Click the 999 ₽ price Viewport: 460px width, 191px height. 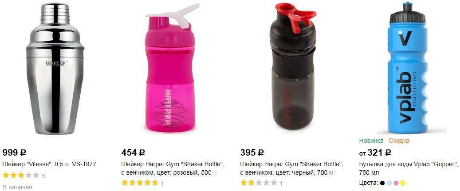click(14, 153)
